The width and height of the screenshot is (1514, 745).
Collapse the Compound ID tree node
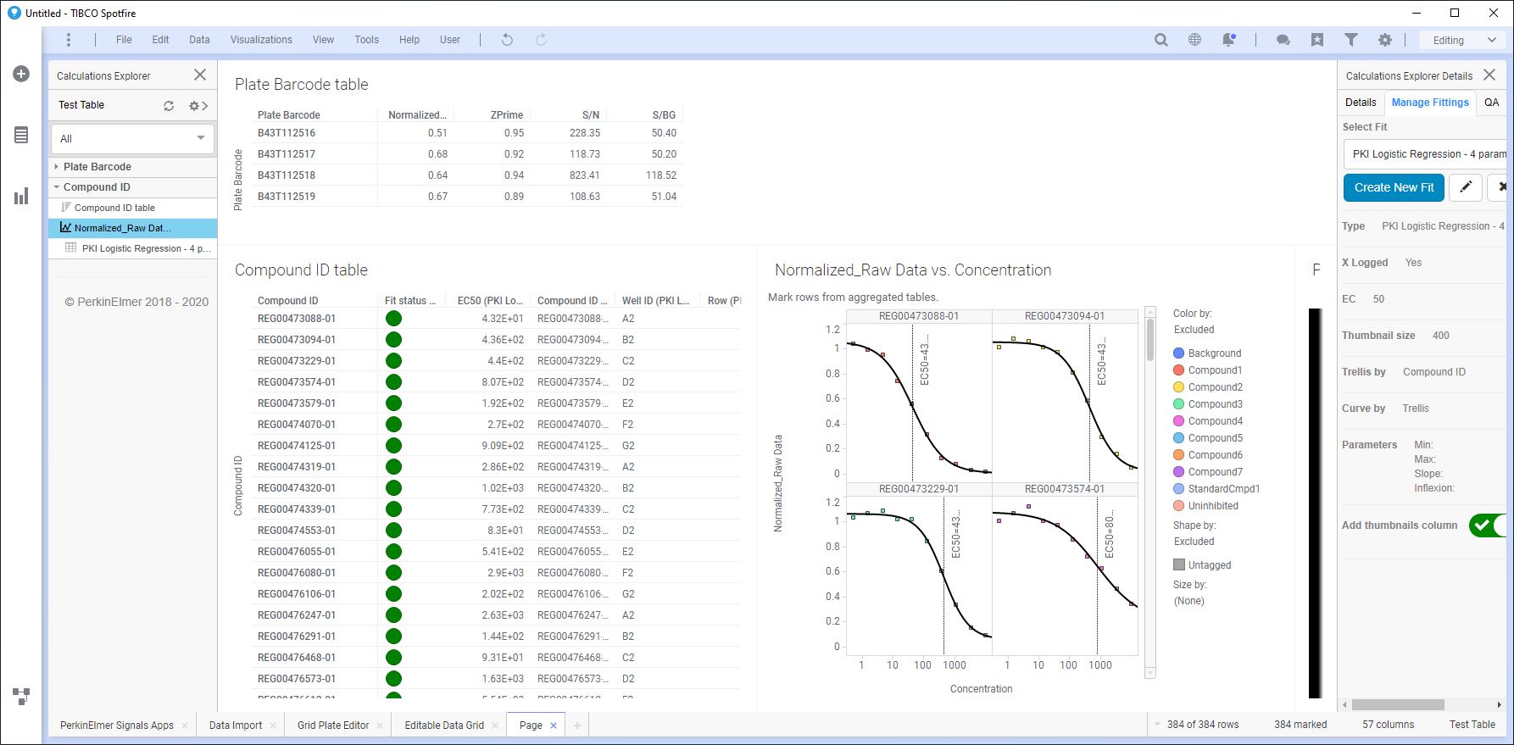click(x=56, y=187)
